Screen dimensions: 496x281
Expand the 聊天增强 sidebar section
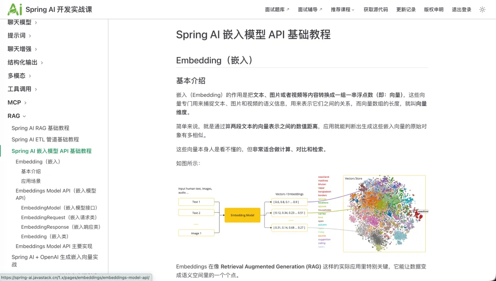pyautogui.click(x=23, y=49)
